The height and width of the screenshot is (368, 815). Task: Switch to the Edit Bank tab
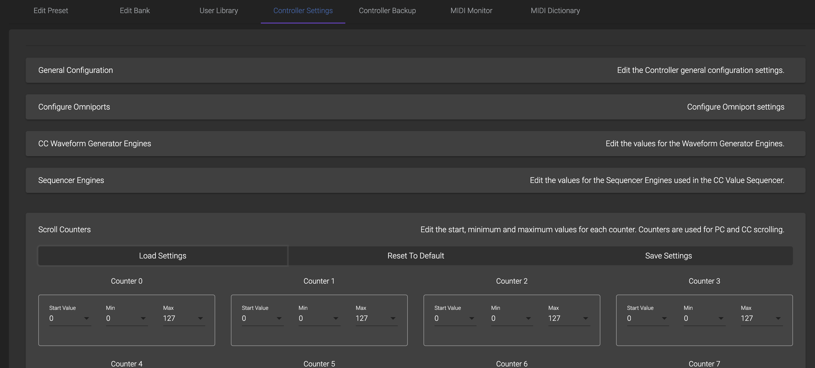(135, 11)
